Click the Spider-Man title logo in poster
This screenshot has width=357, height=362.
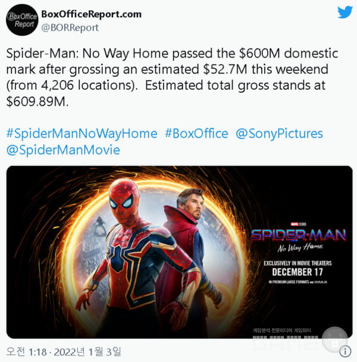299,235
